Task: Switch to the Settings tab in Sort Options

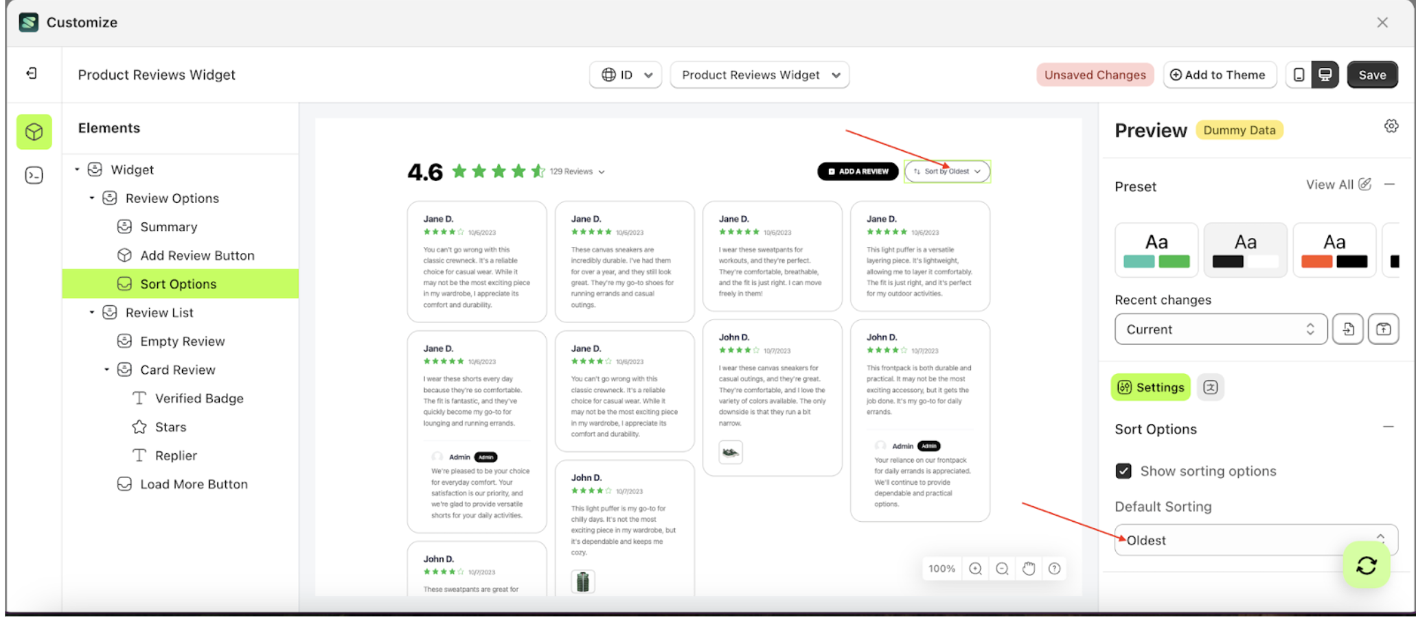Action: (1150, 387)
